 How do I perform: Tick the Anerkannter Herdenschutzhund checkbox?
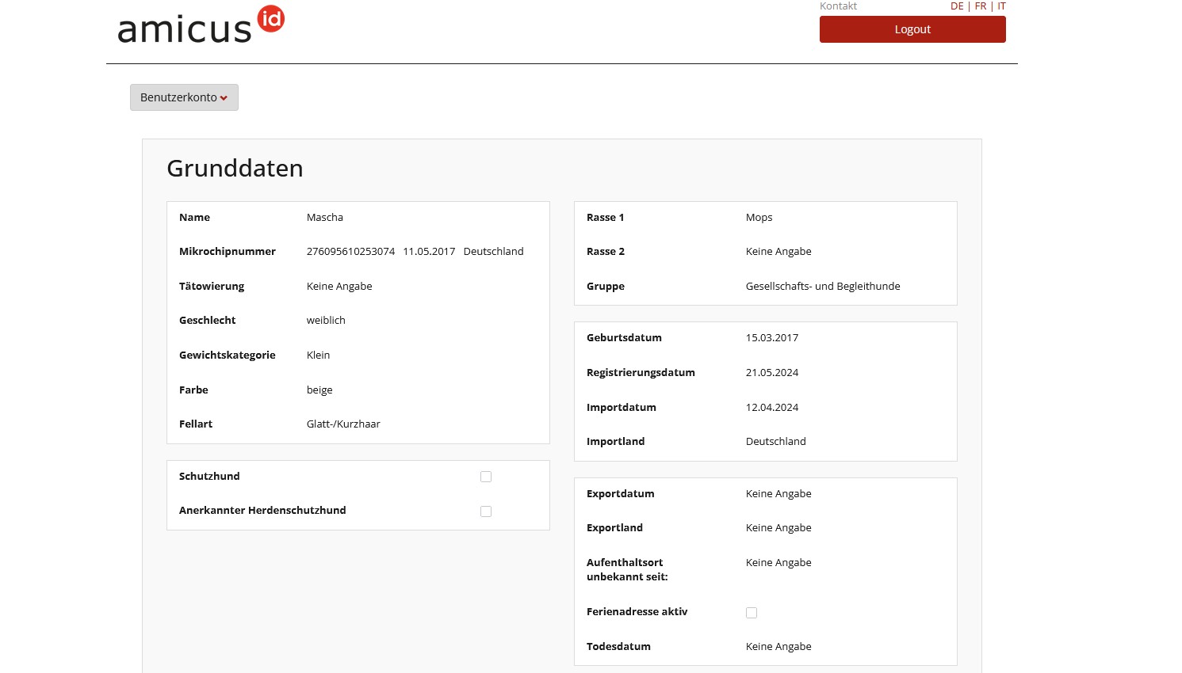[486, 511]
